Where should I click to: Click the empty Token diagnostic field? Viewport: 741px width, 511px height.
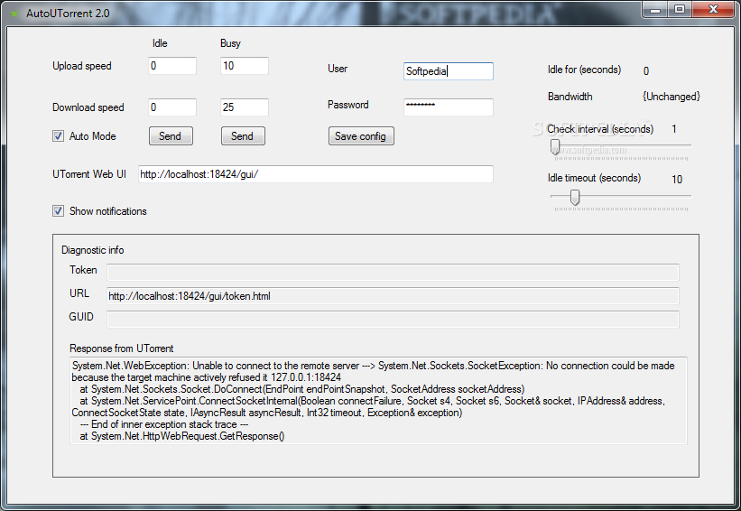click(x=393, y=273)
